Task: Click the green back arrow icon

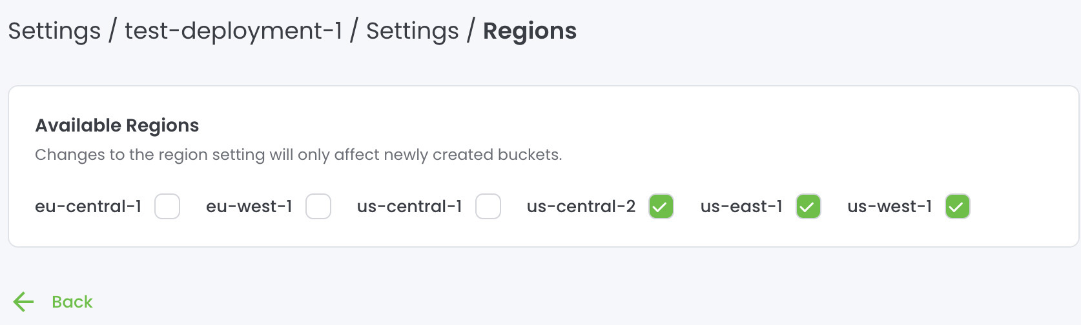Action: pos(24,302)
